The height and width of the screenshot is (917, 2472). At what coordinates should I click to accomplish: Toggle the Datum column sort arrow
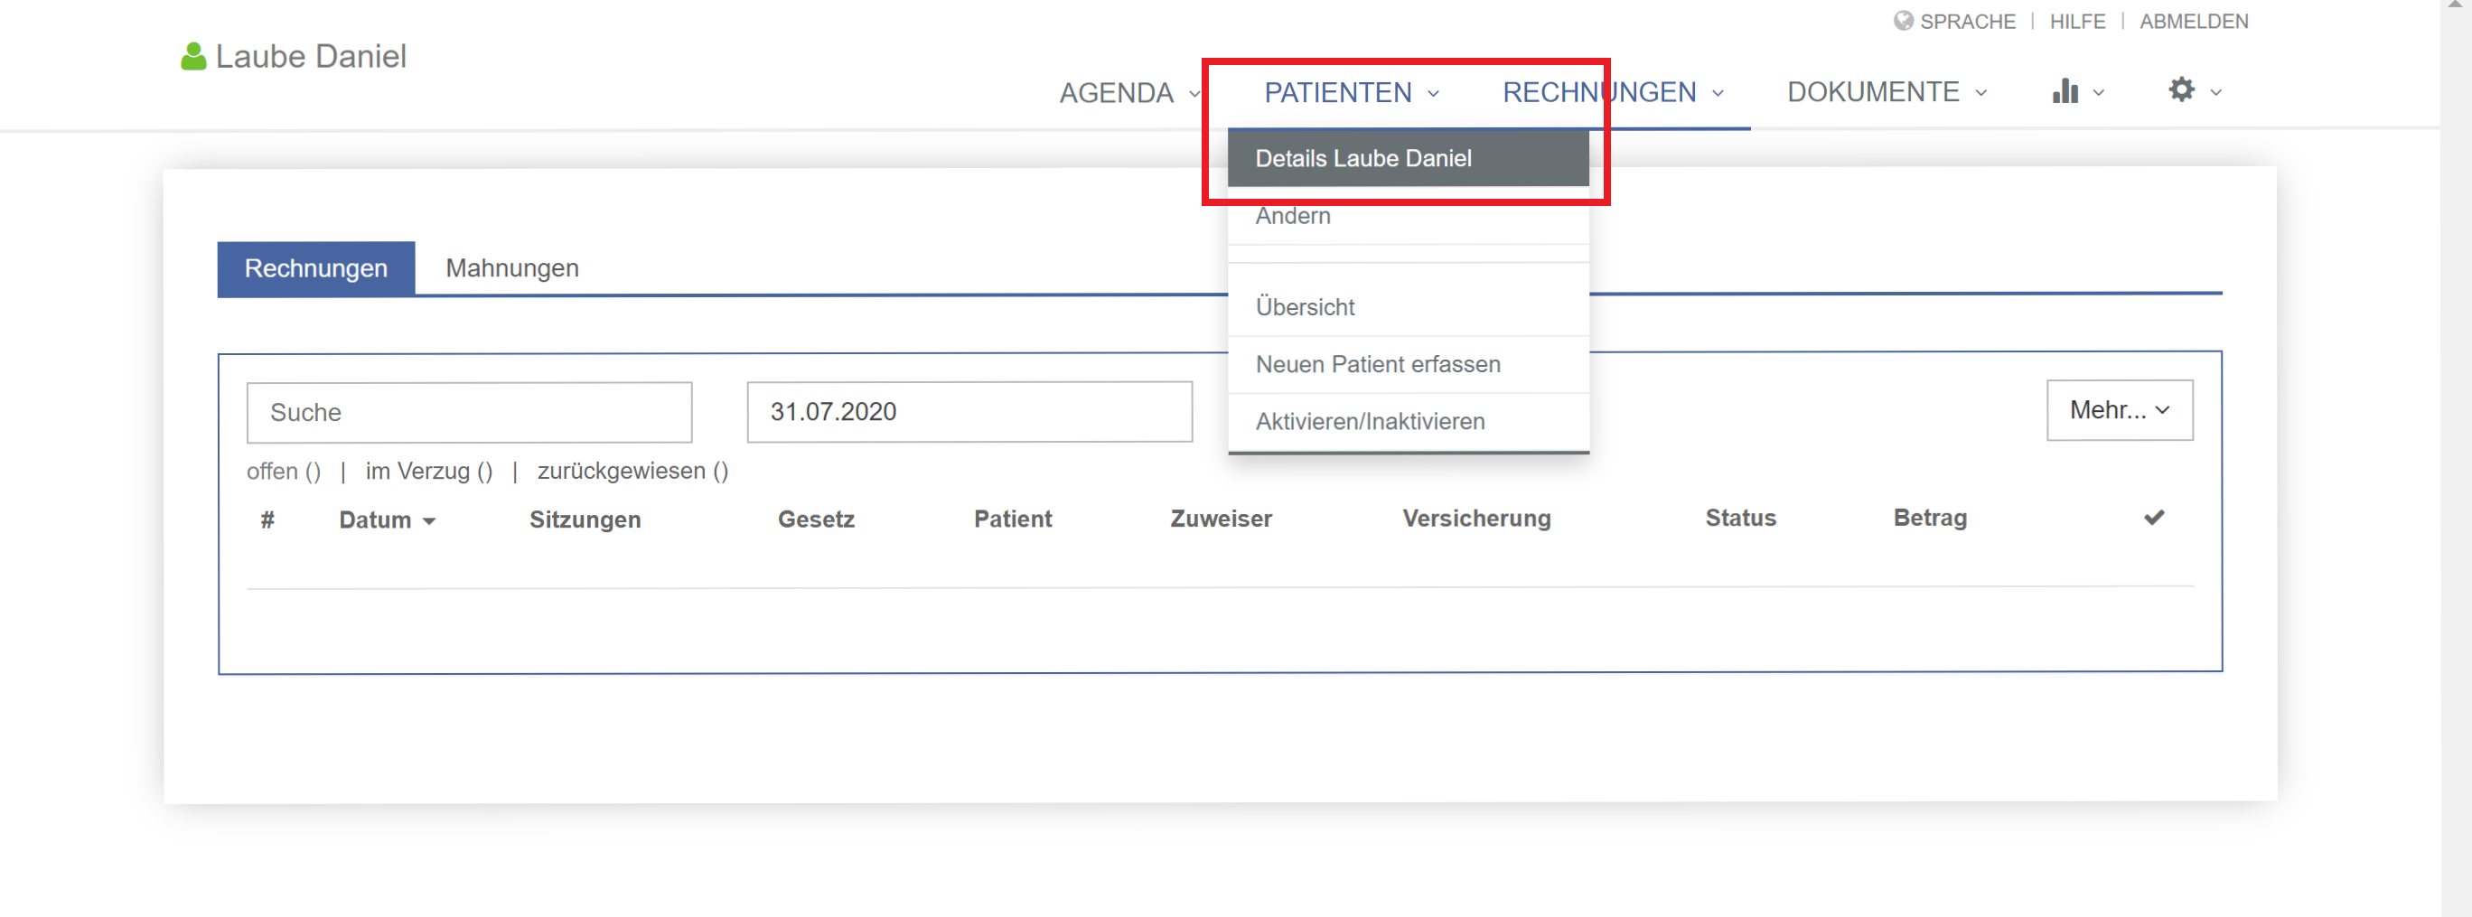click(429, 521)
